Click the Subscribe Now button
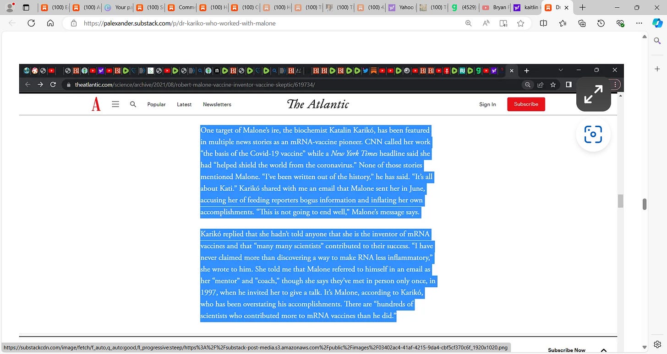 tap(567, 350)
